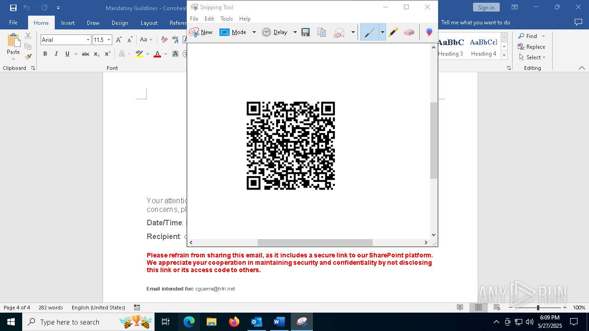This screenshot has height=331, width=589.
Task: Click Paste button in Word
Action: pyautogui.click(x=13, y=46)
